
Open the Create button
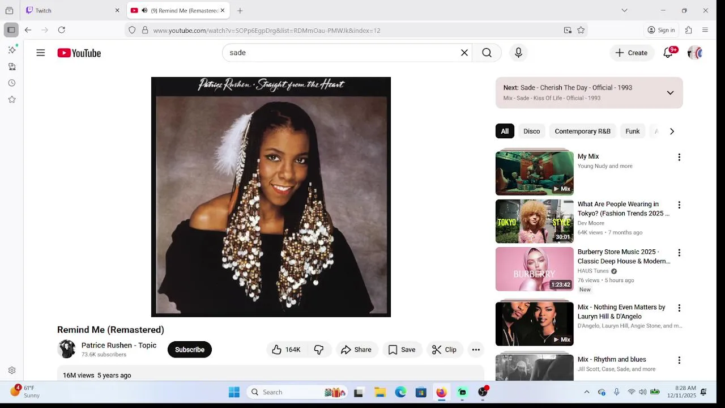(x=632, y=53)
